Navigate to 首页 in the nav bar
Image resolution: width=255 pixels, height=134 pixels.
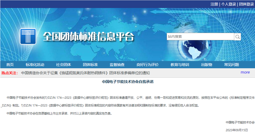click(10, 65)
